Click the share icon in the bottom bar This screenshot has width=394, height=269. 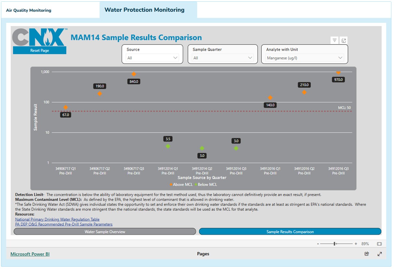[367, 254]
